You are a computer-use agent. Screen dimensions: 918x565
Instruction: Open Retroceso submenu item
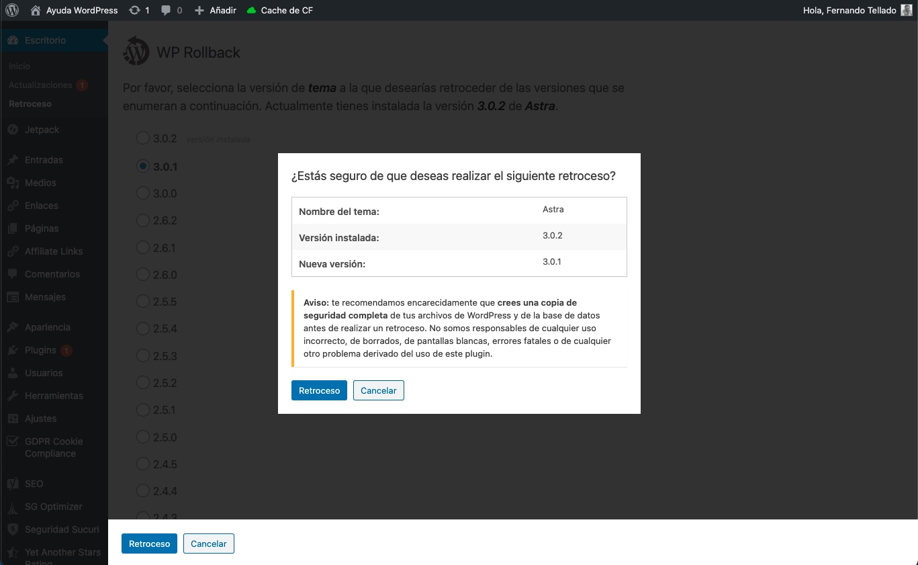(x=30, y=104)
